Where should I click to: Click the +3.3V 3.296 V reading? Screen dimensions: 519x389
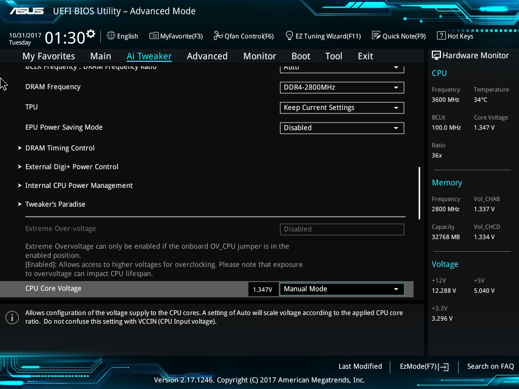(x=442, y=318)
